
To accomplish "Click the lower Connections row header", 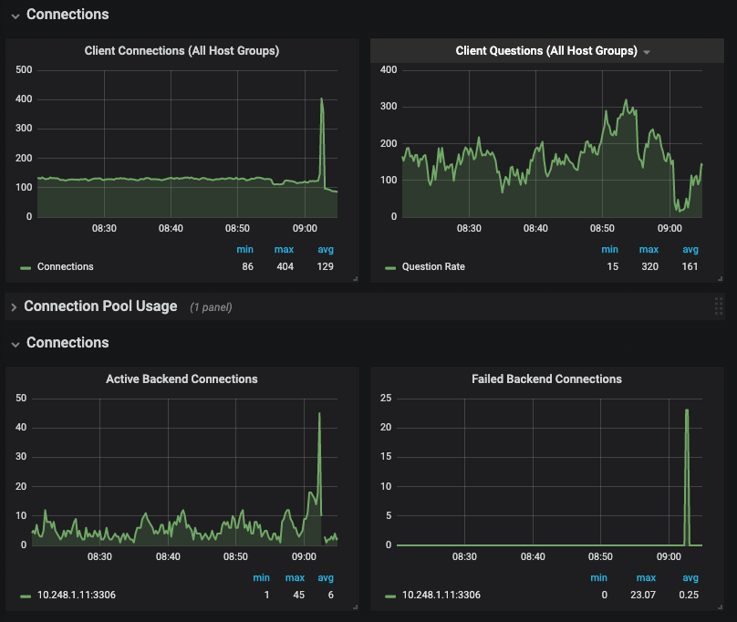I will point(67,342).
